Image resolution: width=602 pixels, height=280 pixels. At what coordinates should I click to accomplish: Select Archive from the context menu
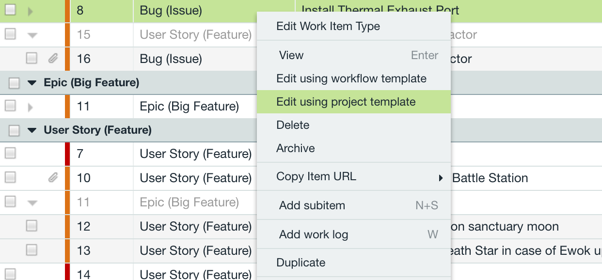(x=295, y=148)
